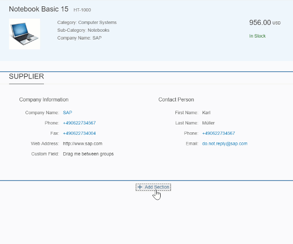Click the Fax label

55,133
